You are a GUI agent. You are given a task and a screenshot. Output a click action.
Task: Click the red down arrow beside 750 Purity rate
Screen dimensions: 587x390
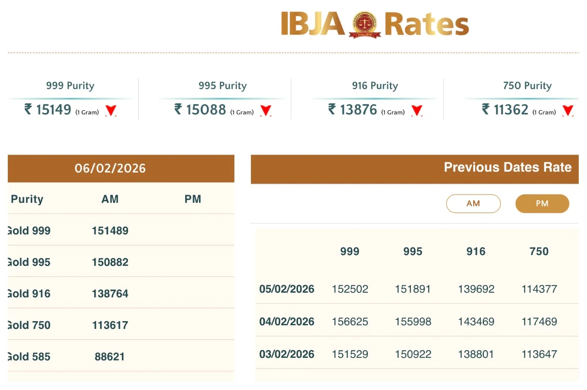coord(568,110)
